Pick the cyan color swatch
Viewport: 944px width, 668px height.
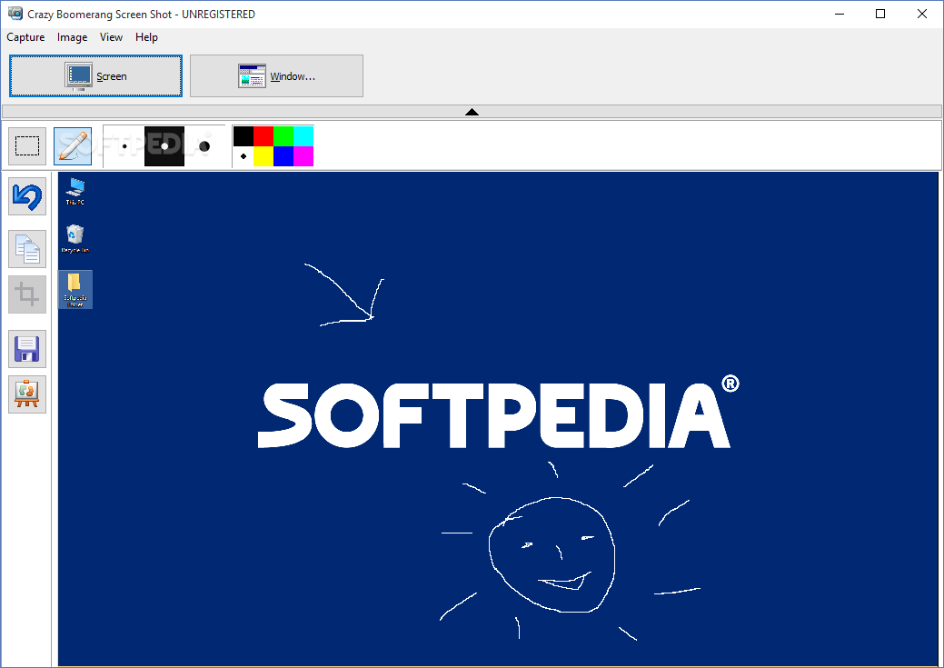tap(303, 136)
